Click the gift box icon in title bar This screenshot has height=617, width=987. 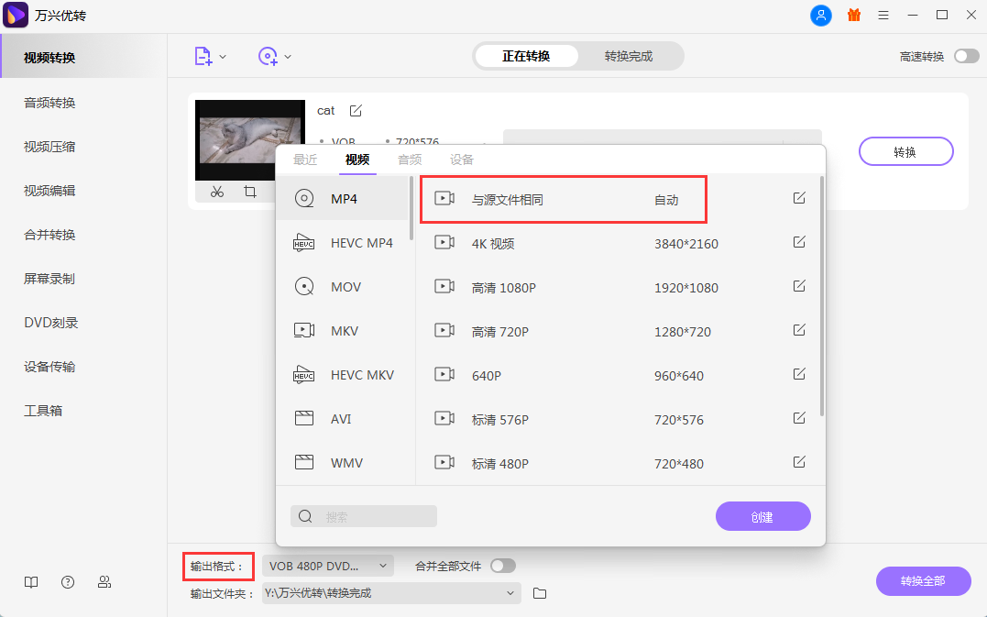pos(853,16)
